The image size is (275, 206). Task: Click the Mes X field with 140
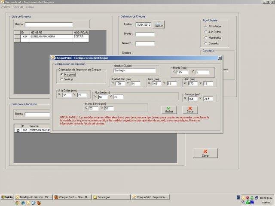[156, 84]
